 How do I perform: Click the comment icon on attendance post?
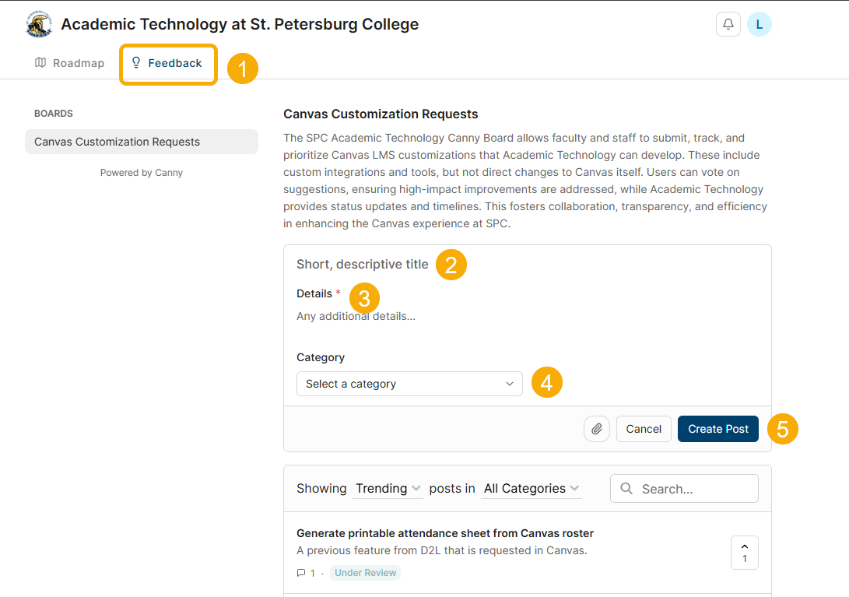coord(301,573)
